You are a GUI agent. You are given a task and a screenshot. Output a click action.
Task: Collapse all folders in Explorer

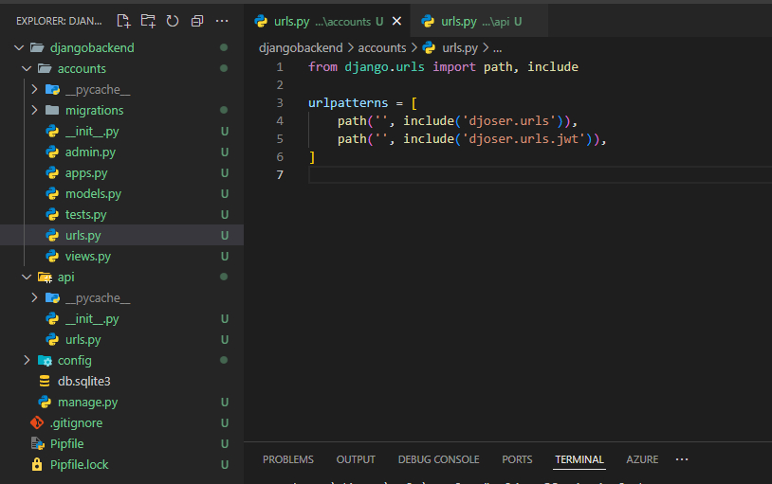(197, 20)
